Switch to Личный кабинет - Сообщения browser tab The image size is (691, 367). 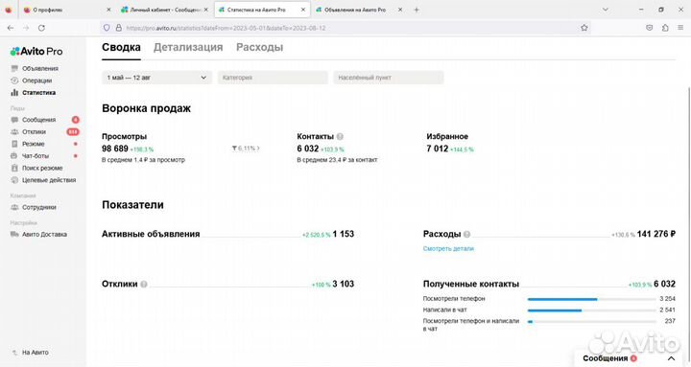pyautogui.click(x=164, y=10)
